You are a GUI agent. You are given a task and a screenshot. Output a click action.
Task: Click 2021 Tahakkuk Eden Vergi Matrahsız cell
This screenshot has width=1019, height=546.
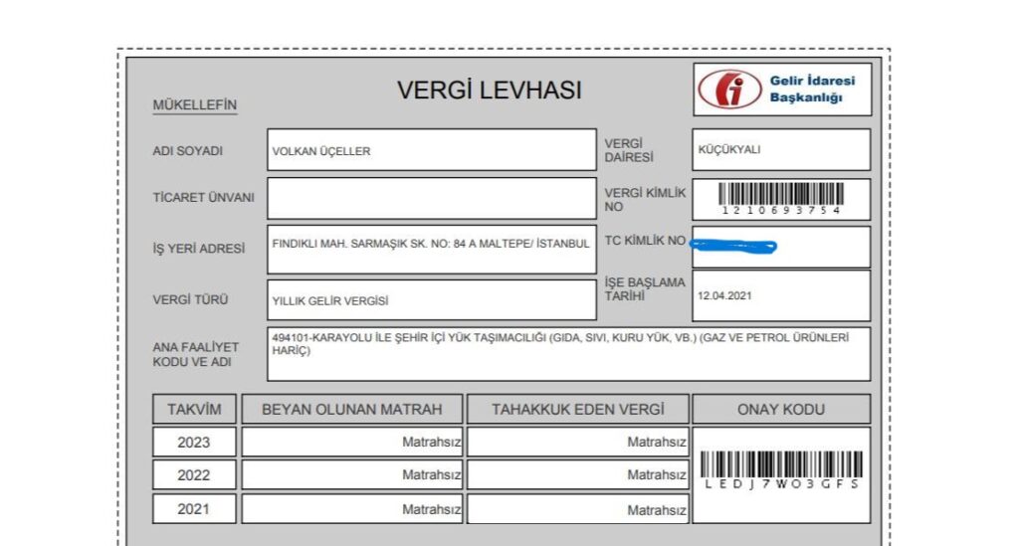[x=578, y=509]
